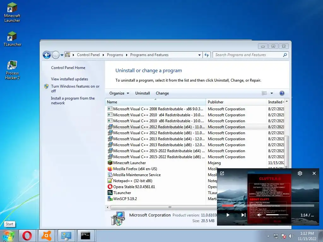Click the Opera Stable list icon
This screenshot has height=242, width=323.
click(110, 187)
